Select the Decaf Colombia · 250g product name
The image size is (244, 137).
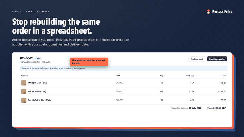[x=39, y=100]
